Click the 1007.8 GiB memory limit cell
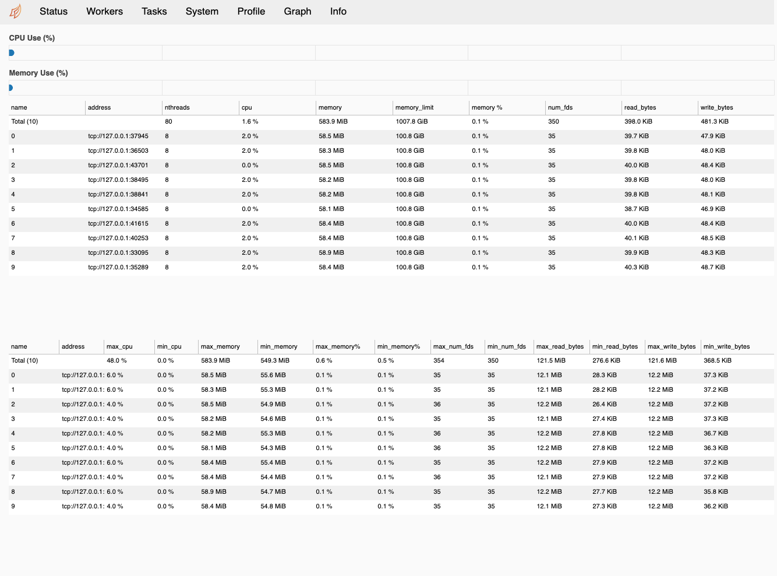This screenshot has width=777, height=576. 412,121
